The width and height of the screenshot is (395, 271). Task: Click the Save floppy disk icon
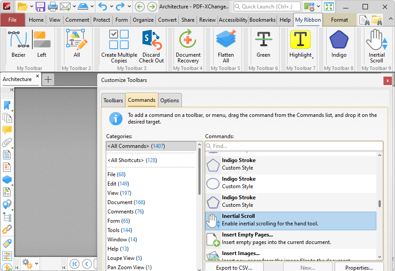click(40, 7)
